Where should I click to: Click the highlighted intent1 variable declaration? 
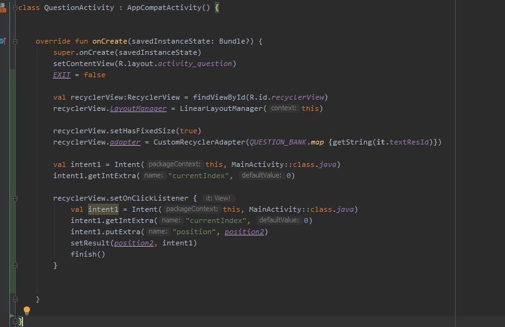(103, 209)
